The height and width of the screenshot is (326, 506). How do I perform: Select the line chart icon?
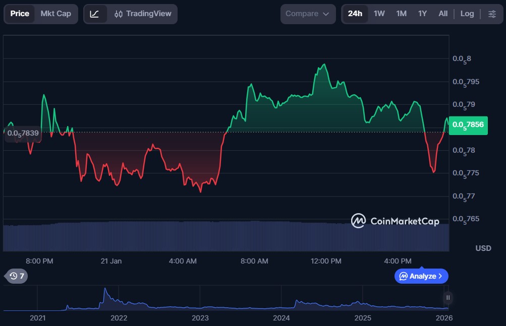94,14
